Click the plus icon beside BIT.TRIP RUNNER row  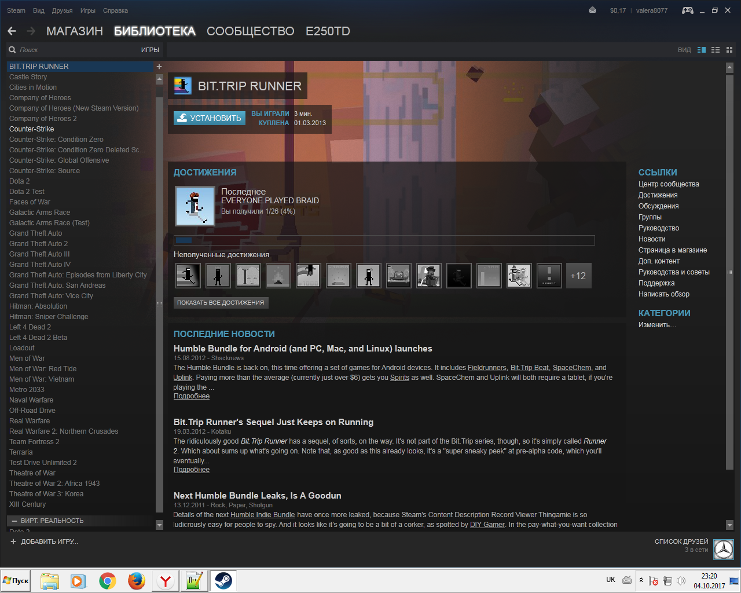point(159,67)
